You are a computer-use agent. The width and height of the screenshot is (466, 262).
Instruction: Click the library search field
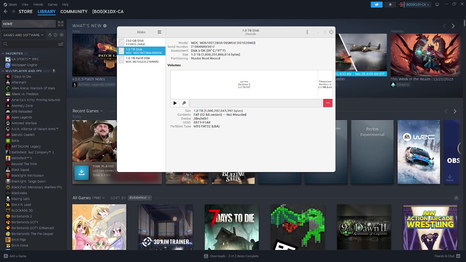[29, 44]
